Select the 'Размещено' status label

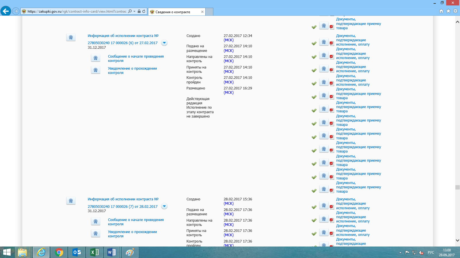pyautogui.click(x=196, y=88)
